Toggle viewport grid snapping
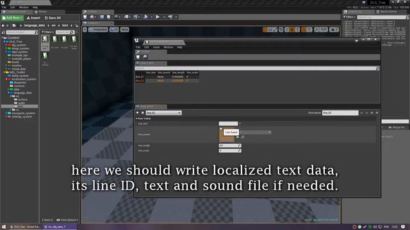Viewport: 410px width, 230px height. click(292, 30)
